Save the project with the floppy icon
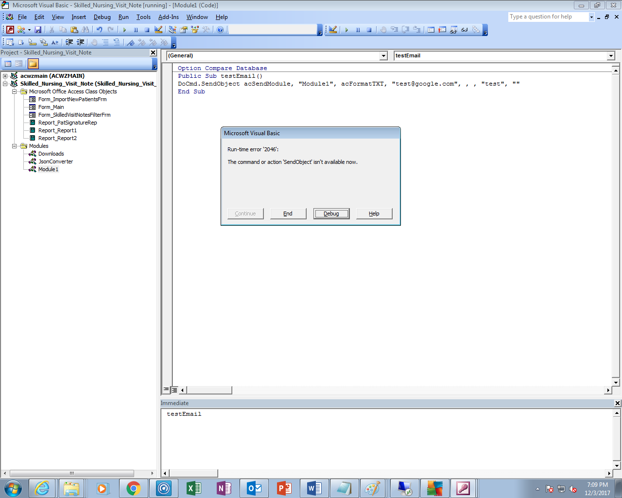Screen dimensions: 622x498 pos(38,30)
